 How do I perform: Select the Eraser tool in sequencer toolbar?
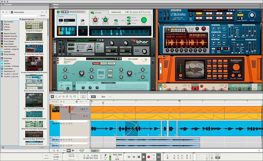[60, 97]
